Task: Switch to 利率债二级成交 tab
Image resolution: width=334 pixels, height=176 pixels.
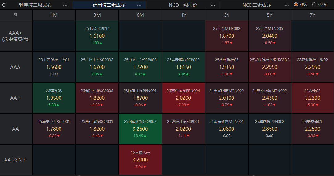Action: 35,5
